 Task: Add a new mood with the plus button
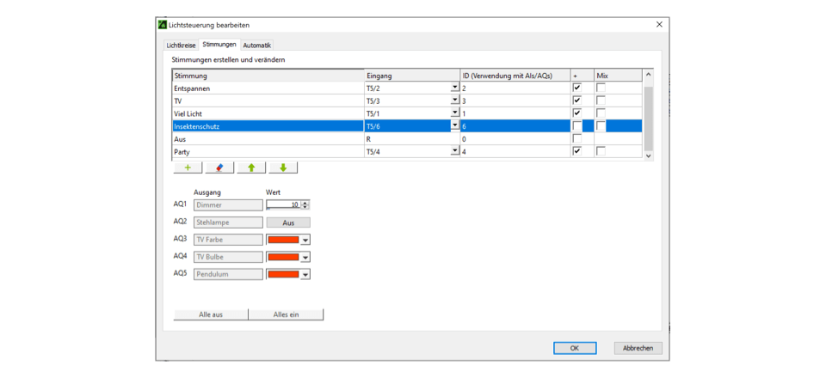[x=188, y=168]
